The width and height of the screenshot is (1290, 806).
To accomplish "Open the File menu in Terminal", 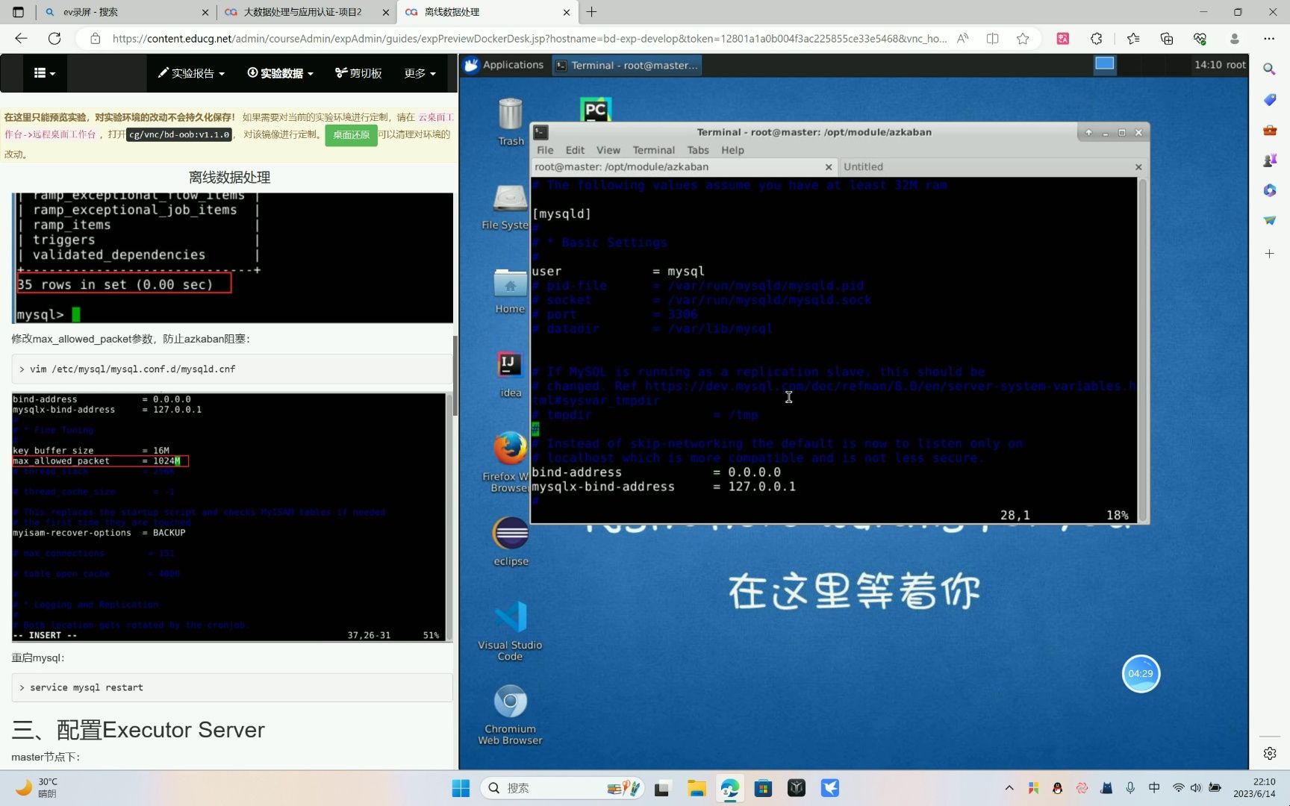I will pos(545,150).
